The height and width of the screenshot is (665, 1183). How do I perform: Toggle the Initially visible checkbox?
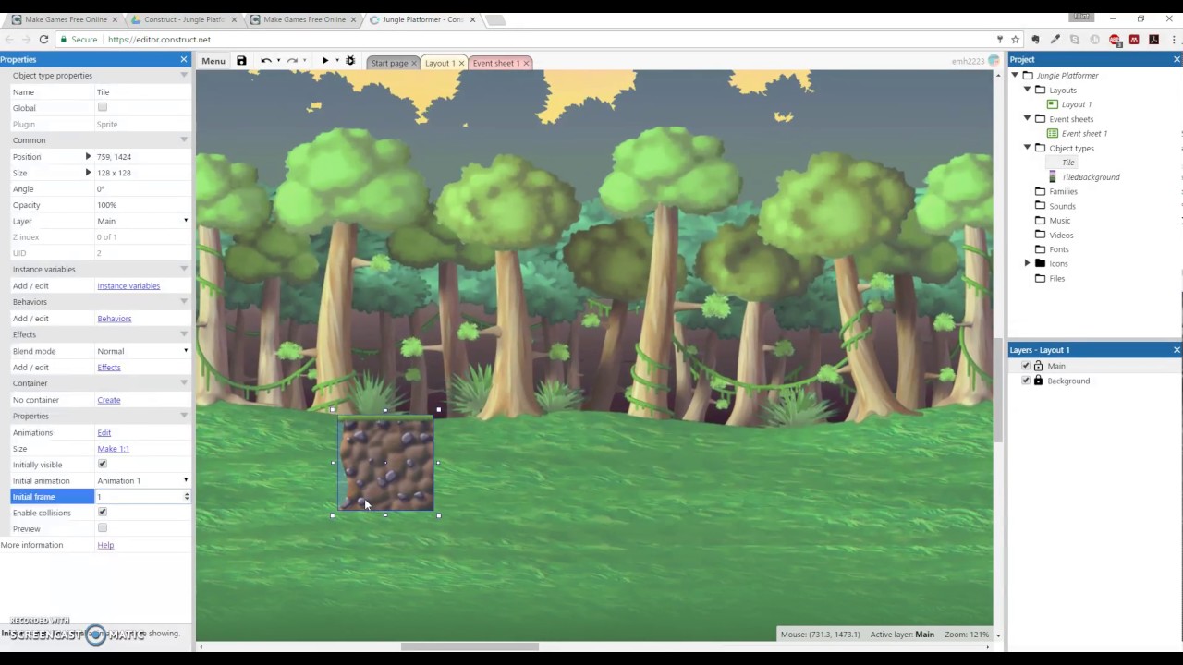click(x=103, y=464)
